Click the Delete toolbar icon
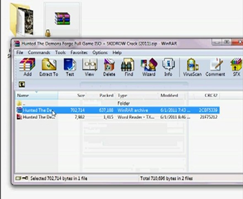 pyautogui.click(x=109, y=67)
